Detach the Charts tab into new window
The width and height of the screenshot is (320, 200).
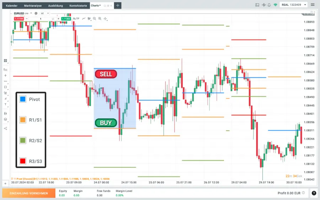(105, 6)
